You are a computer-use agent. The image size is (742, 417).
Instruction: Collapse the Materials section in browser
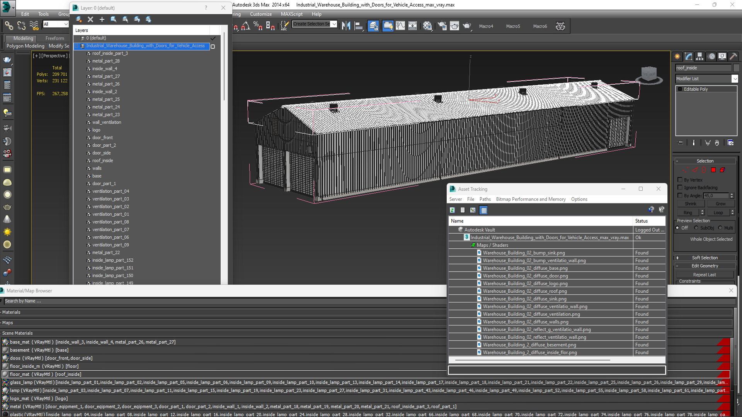1,312
